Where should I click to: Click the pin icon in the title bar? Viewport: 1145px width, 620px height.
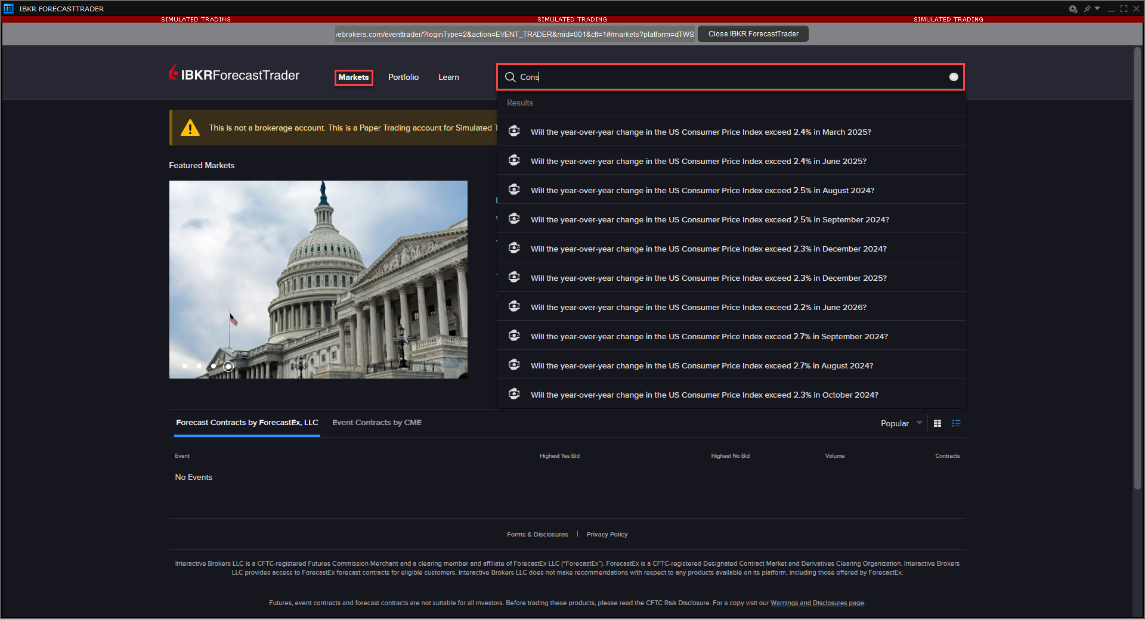1087,9
